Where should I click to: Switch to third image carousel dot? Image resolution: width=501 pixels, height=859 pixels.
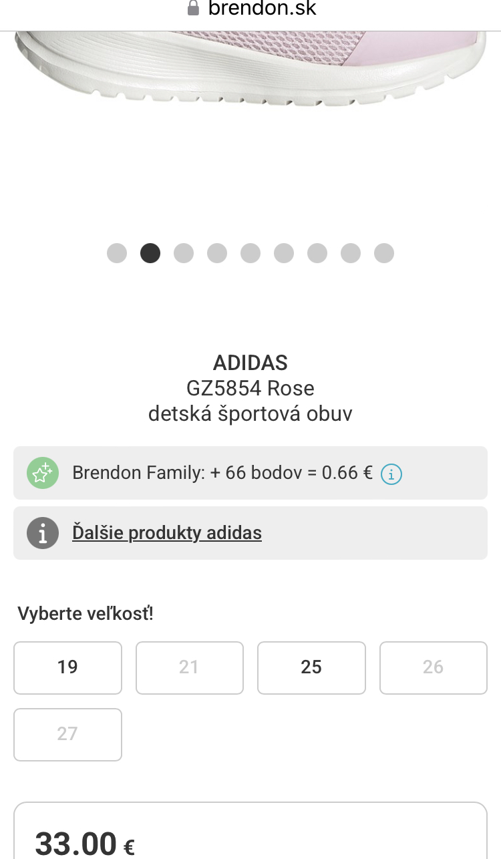coord(184,253)
